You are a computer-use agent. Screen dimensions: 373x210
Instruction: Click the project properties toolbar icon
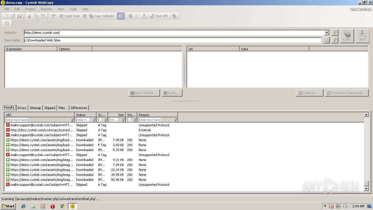(x=53, y=16)
